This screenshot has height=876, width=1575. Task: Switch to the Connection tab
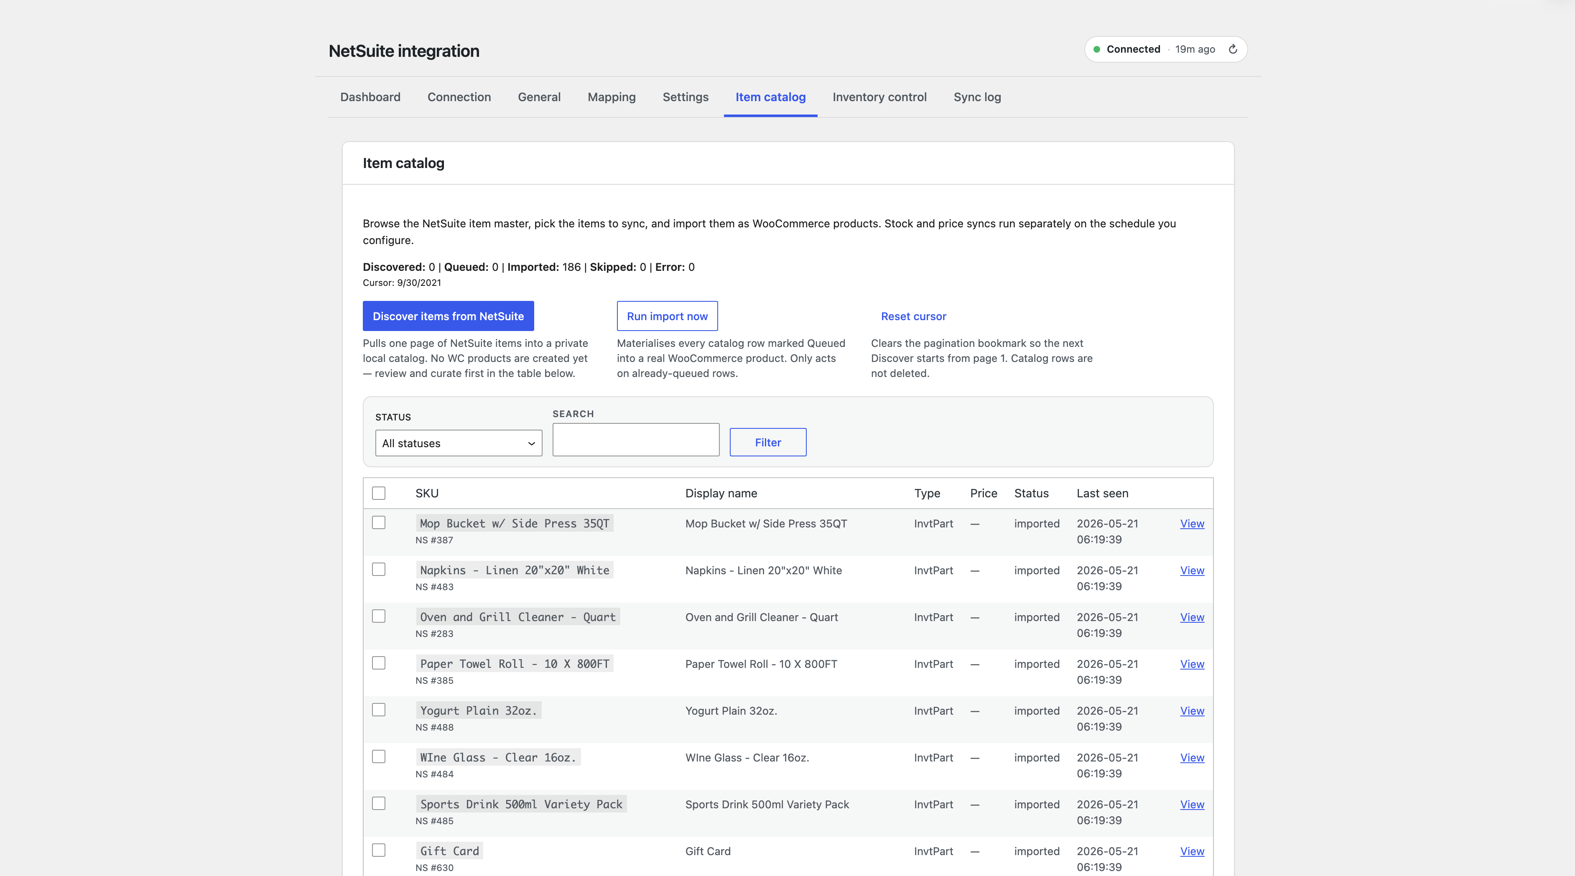pos(459,97)
